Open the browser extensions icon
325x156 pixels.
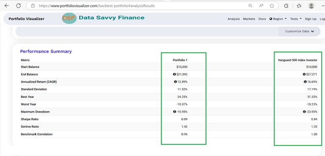286,6
